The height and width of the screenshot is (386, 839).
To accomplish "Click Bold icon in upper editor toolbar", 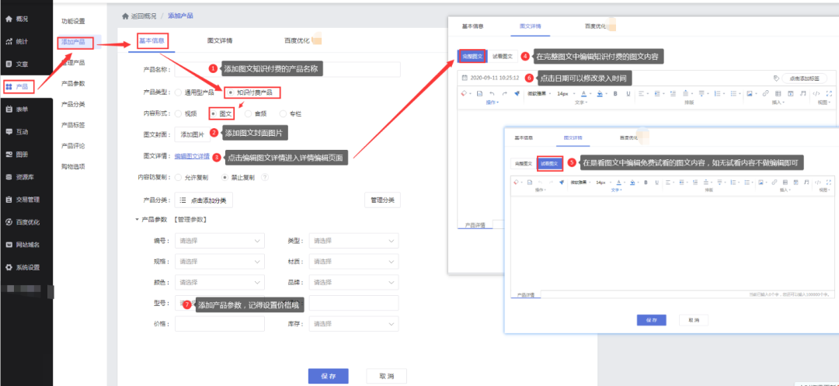I will click(x=615, y=94).
